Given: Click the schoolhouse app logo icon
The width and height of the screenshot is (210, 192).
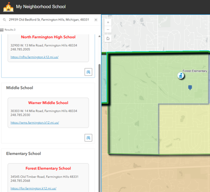Looking at the screenshot, I should [8, 7].
